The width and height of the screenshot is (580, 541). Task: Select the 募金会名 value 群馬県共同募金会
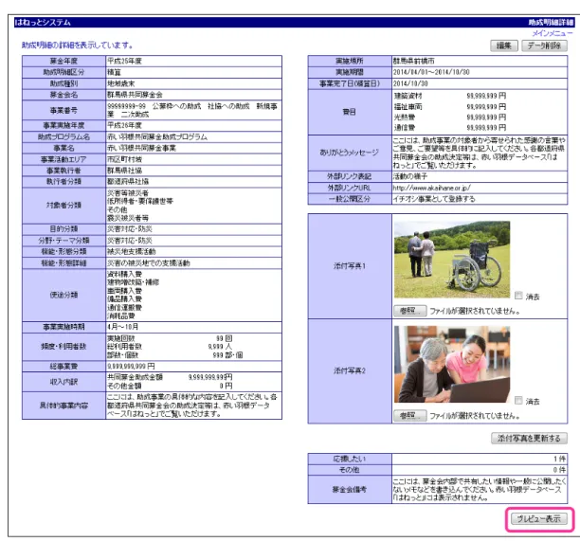pos(135,95)
